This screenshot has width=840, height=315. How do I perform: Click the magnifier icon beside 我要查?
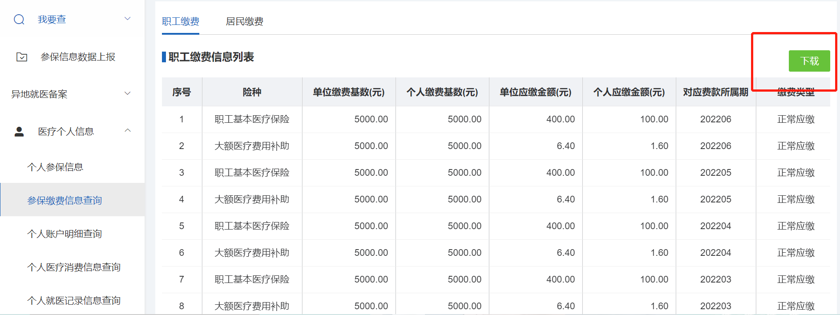pos(19,20)
